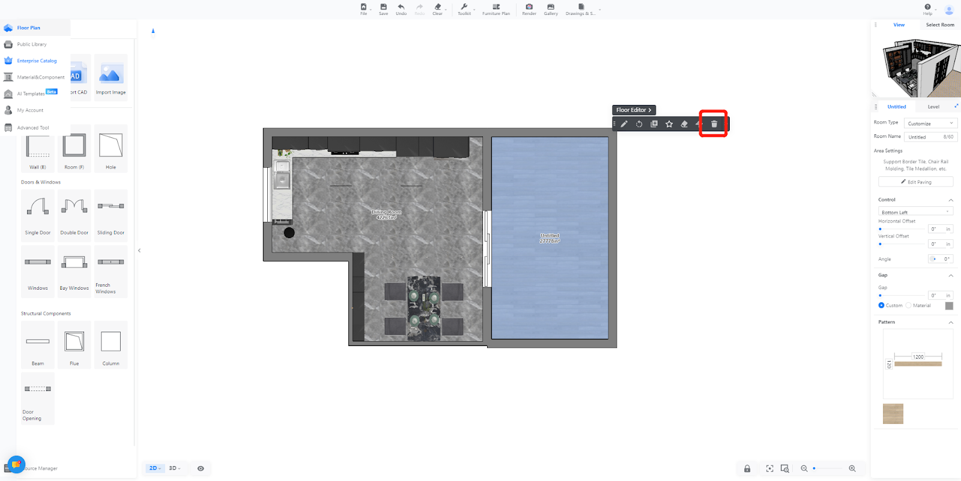The height and width of the screenshot is (481, 961).
Task: Open the Toolkit wrench tool
Action: 464,9
